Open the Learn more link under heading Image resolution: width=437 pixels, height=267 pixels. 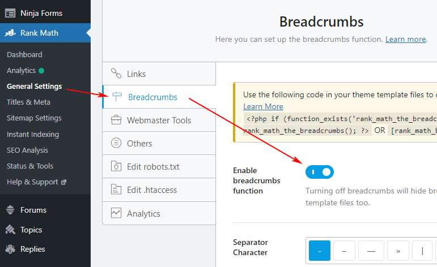click(405, 39)
